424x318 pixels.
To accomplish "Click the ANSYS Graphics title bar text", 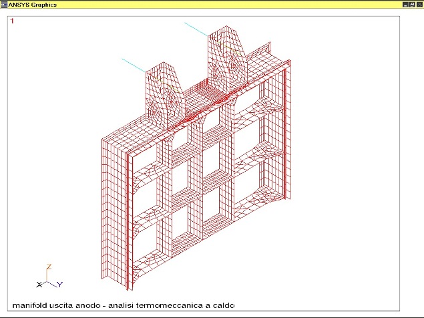I will [33, 5].
